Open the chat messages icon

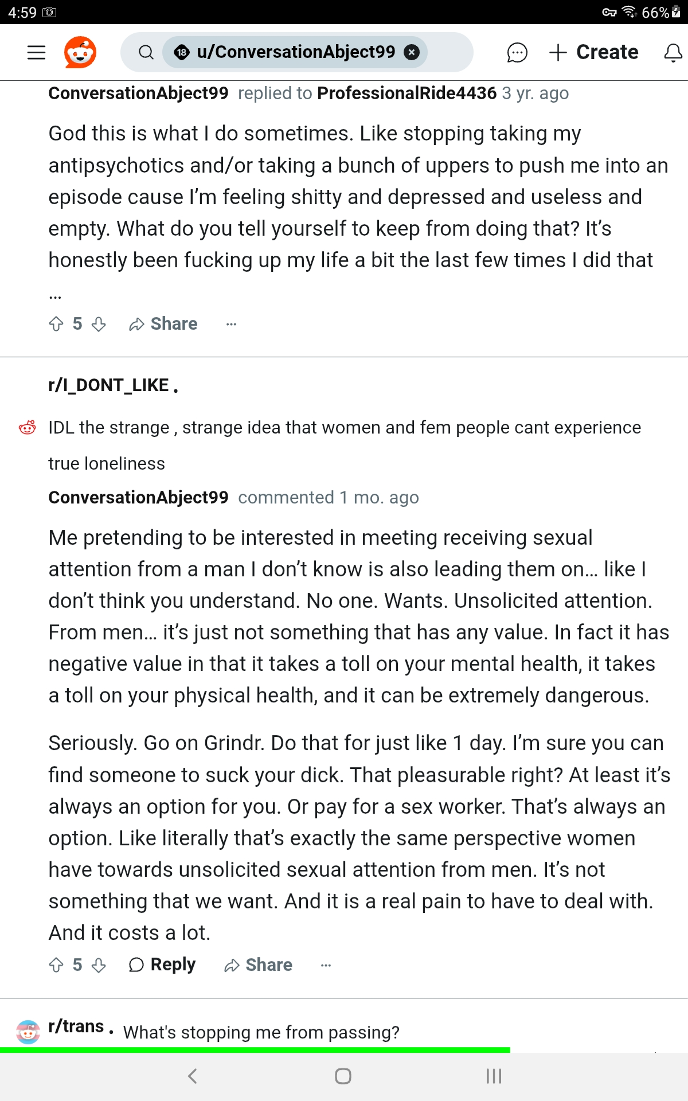click(x=517, y=52)
